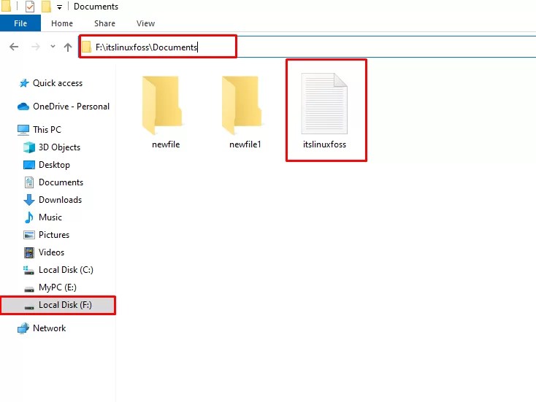Click the address bar path field

(307, 47)
